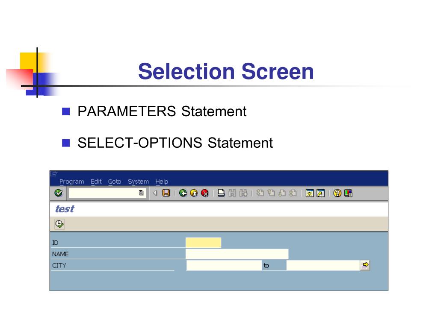Click the green Back arrow icon

tap(183, 193)
